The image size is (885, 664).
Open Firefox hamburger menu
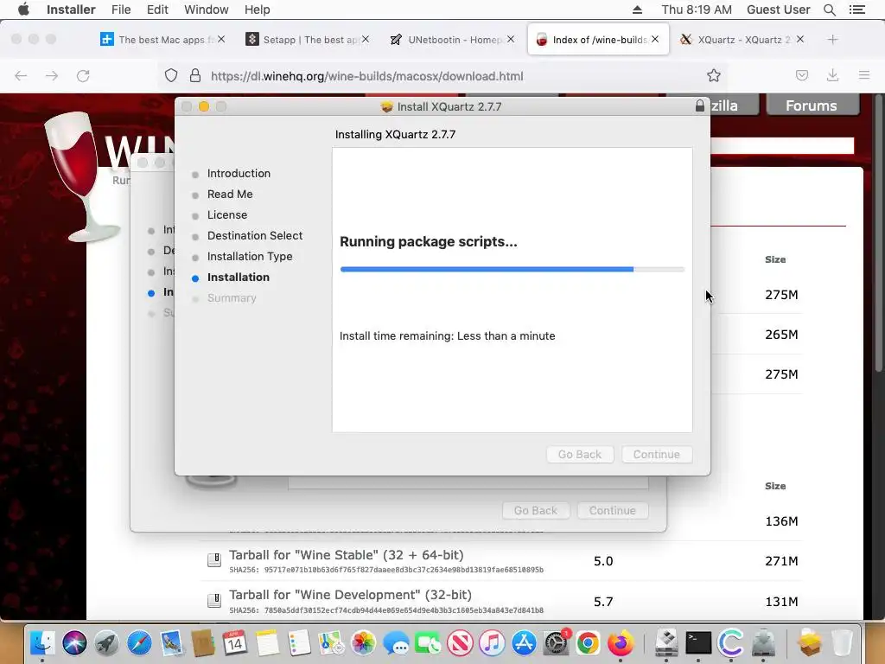(863, 75)
